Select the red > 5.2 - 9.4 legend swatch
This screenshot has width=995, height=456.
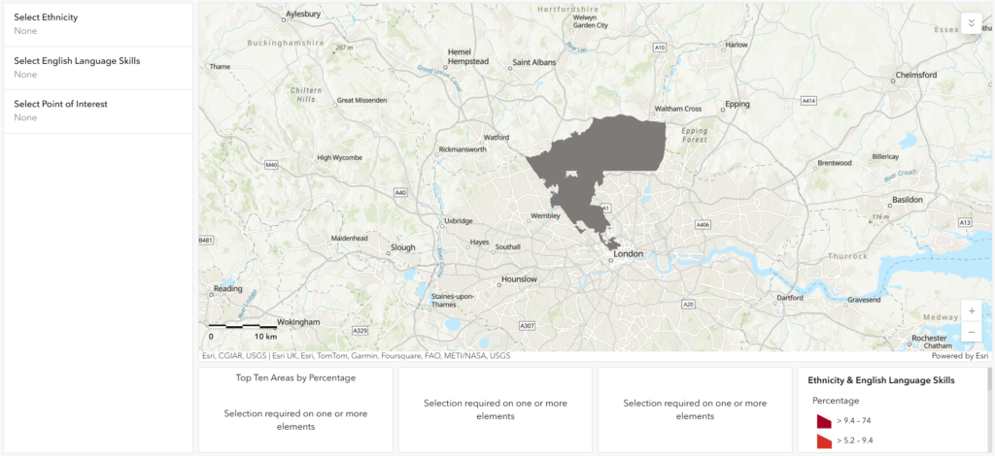pyautogui.click(x=824, y=440)
